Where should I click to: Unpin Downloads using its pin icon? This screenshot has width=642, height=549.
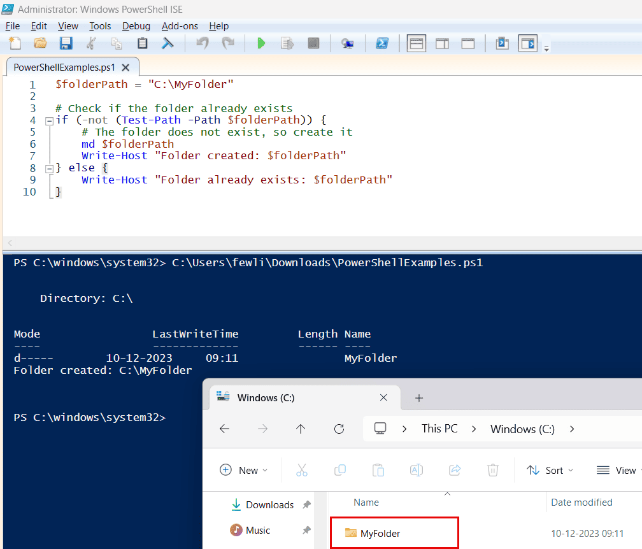tap(307, 505)
